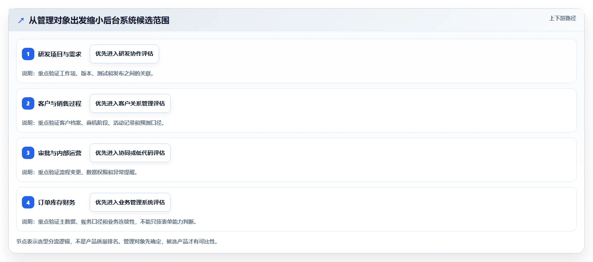Click the blue number 1 badge
The height and width of the screenshot is (262, 593).
[x=28, y=54]
